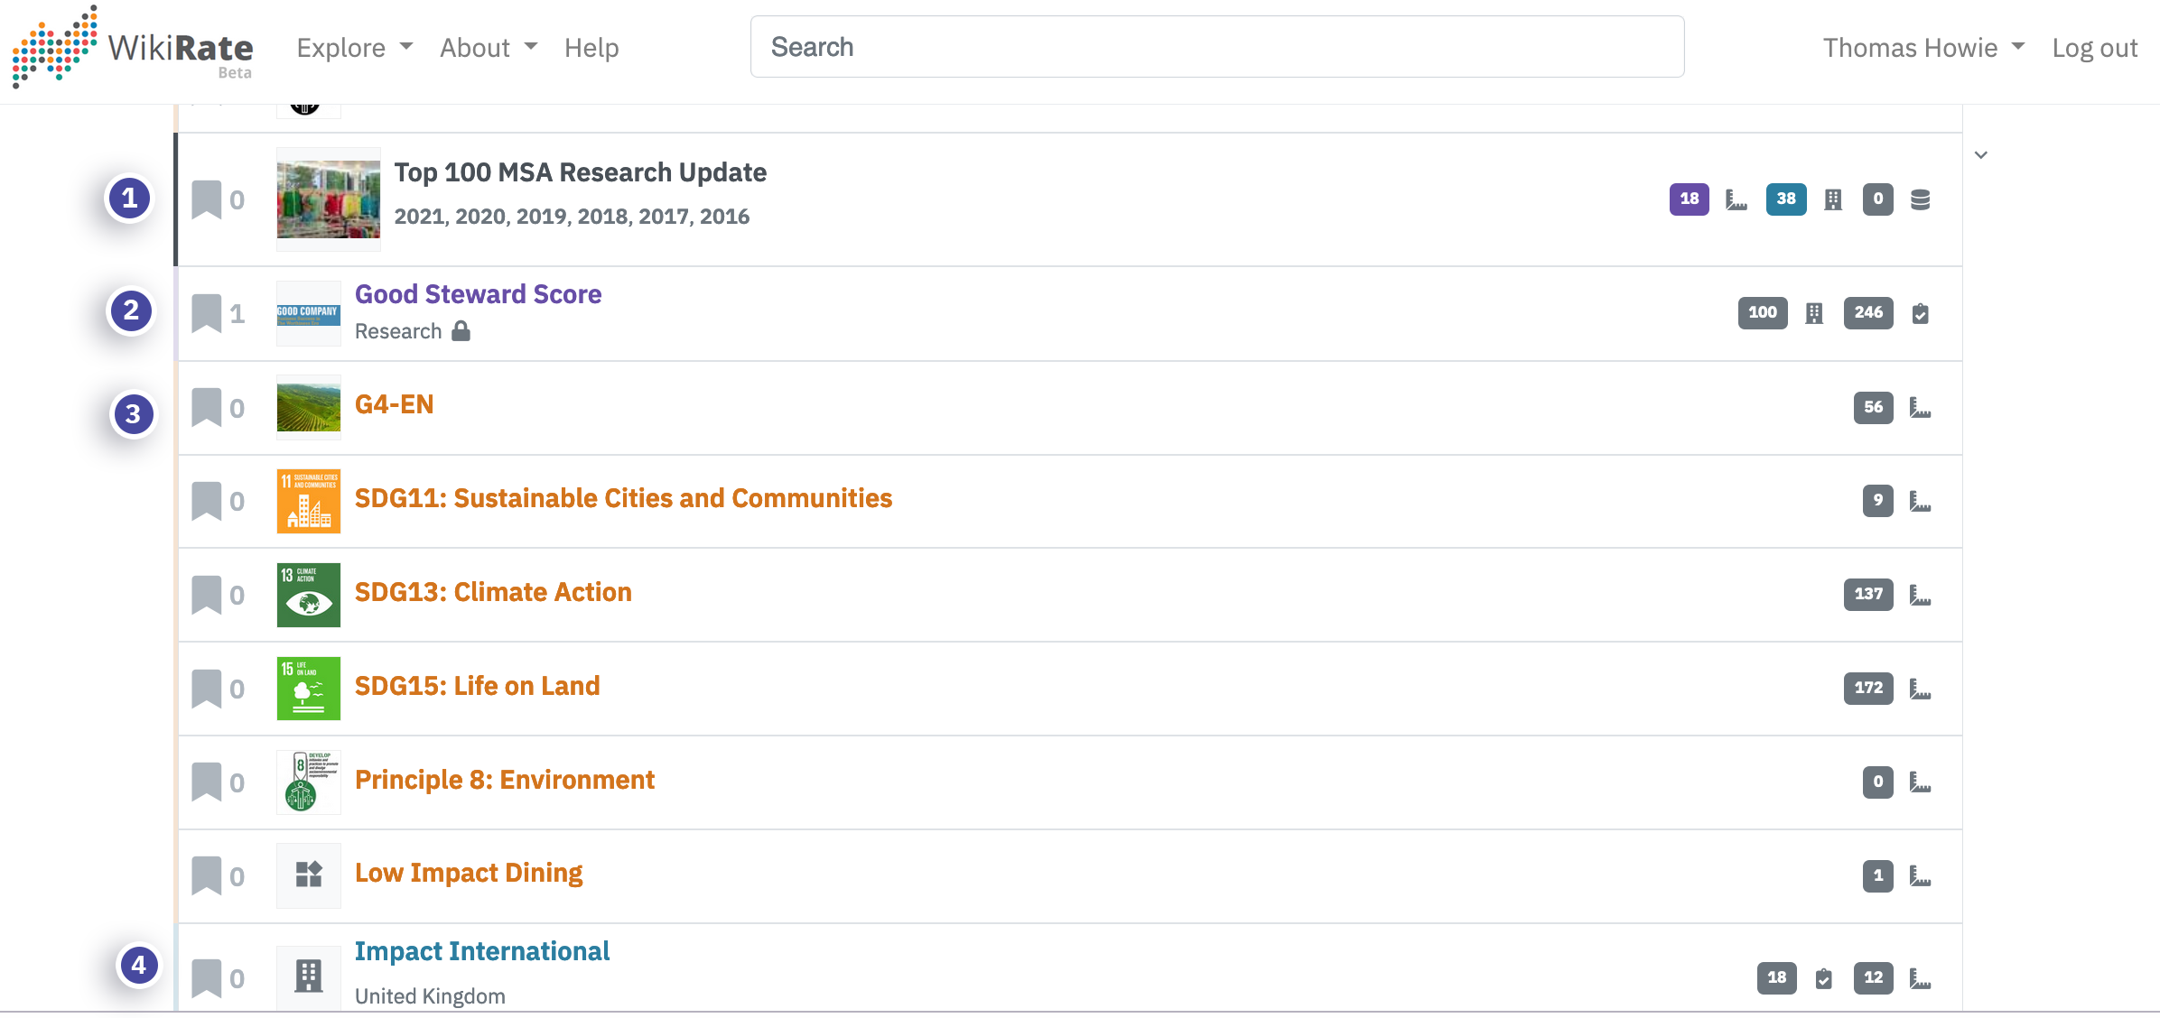Click the G4-EN green fields thumbnail
This screenshot has width=2160, height=1018.
tap(309, 408)
